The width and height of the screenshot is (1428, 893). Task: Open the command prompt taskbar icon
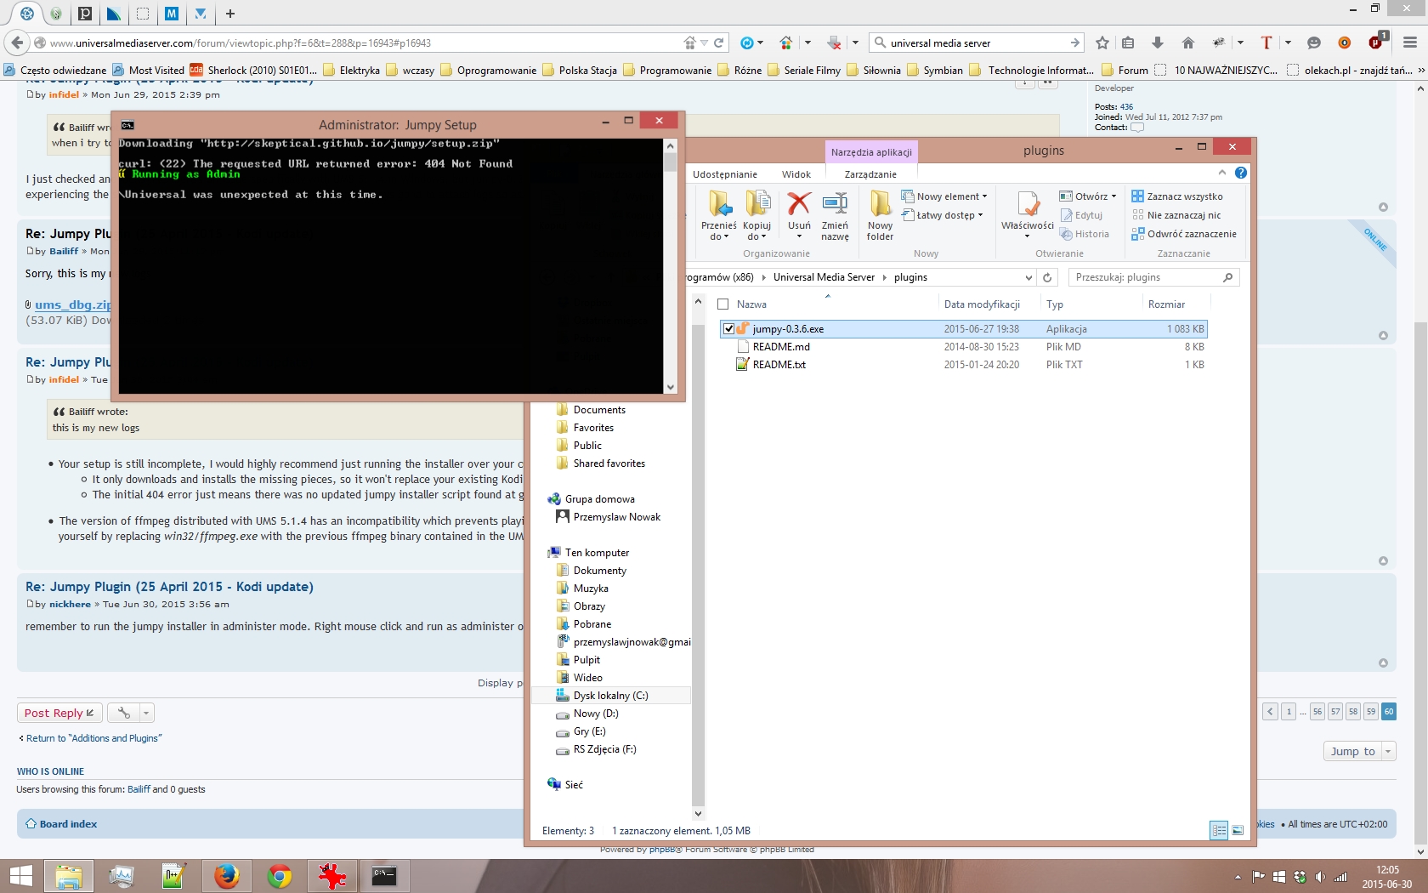click(x=384, y=876)
